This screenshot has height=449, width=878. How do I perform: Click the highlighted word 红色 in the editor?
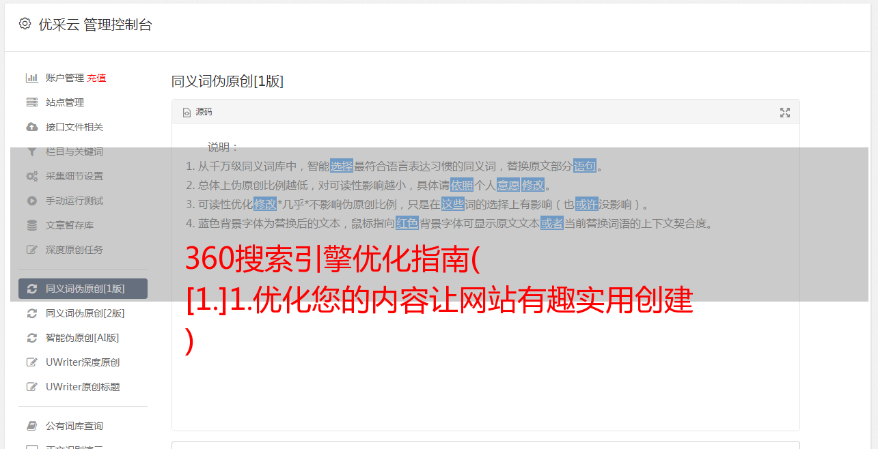[407, 223]
